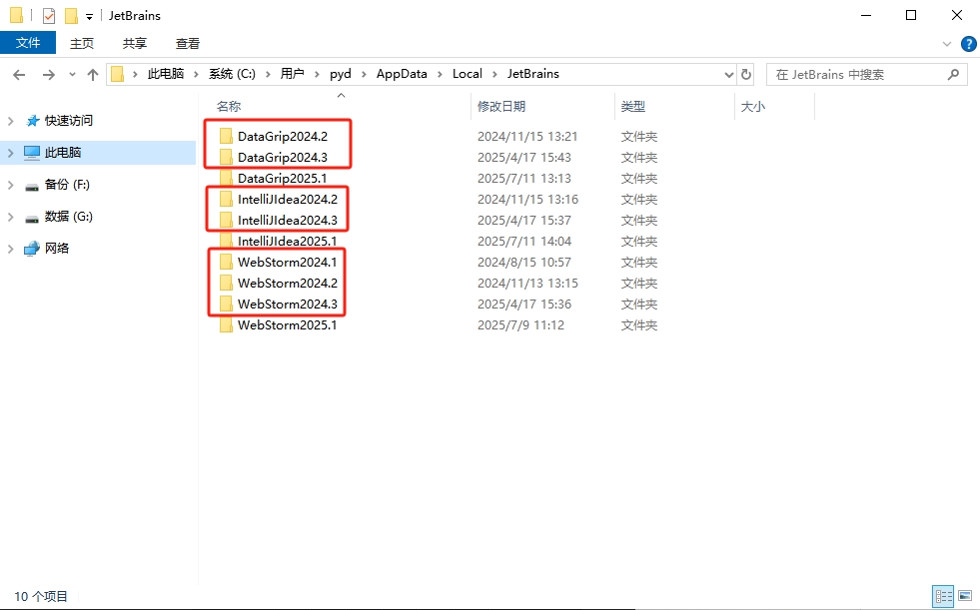Navigate to Local in address bar
Viewport: 980px width, 610px height.
pyautogui.click(x=467, y=74)
